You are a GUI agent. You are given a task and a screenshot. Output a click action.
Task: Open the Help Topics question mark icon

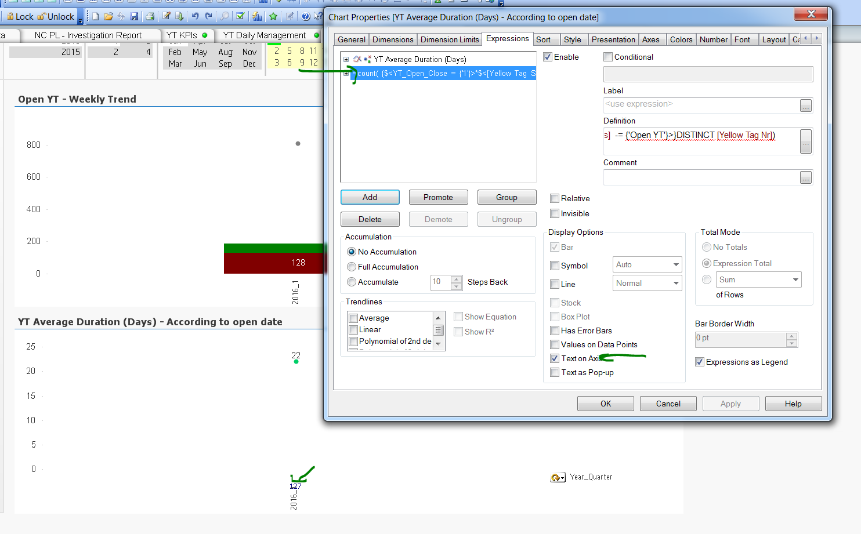click(306, 16)
